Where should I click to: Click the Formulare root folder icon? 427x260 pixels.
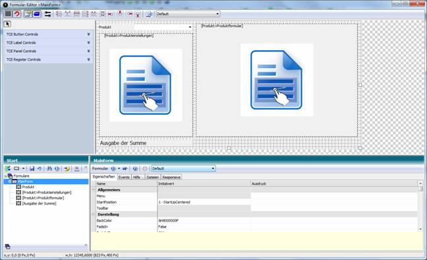[10, 176]
